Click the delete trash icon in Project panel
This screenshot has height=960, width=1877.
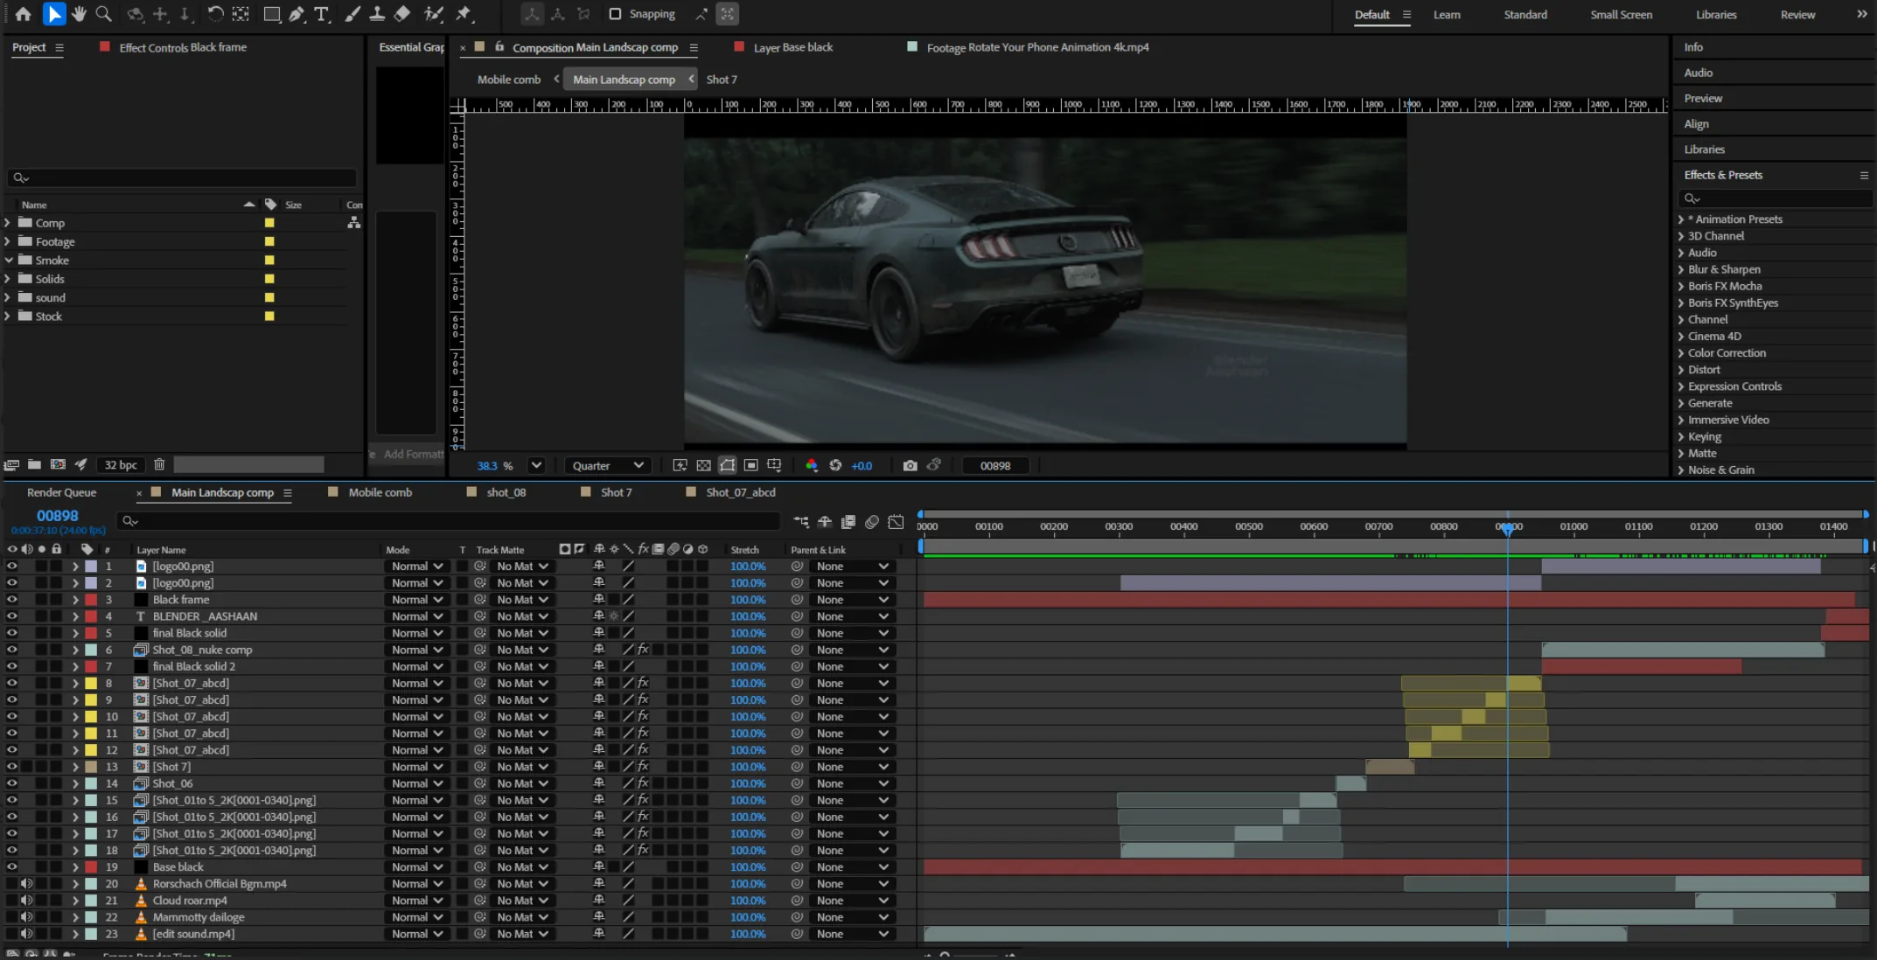pos(159,464)
